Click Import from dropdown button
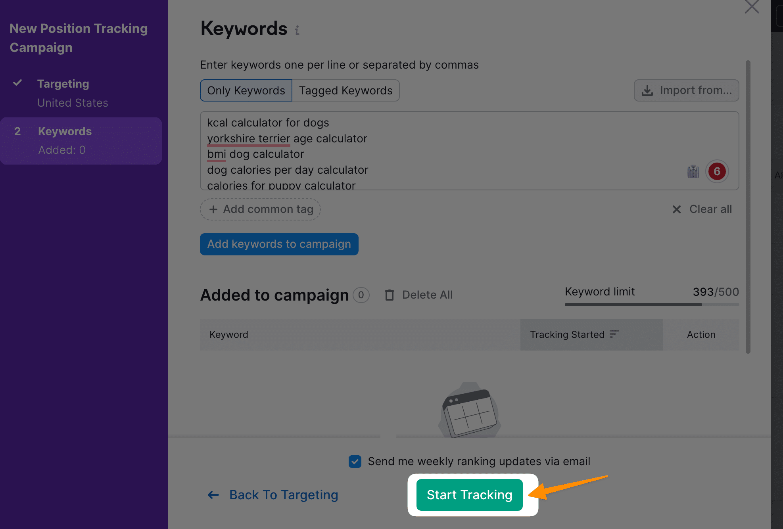Viewport: 783px width, 529px height. tap(686, 90)
